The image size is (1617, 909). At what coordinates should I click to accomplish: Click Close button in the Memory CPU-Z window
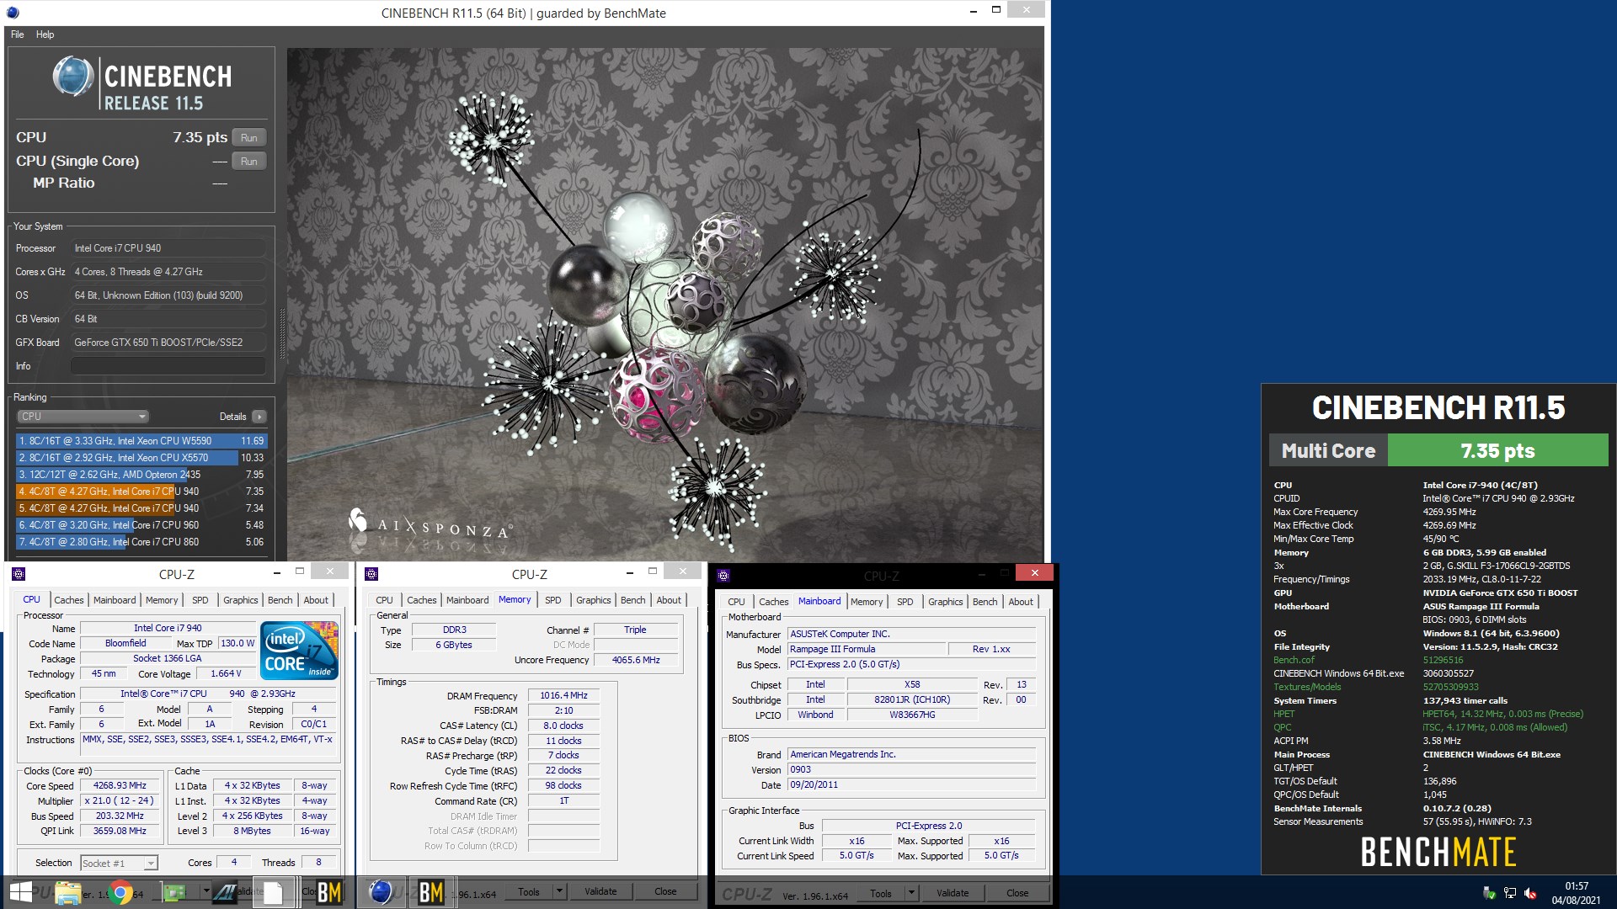[665, 891]
